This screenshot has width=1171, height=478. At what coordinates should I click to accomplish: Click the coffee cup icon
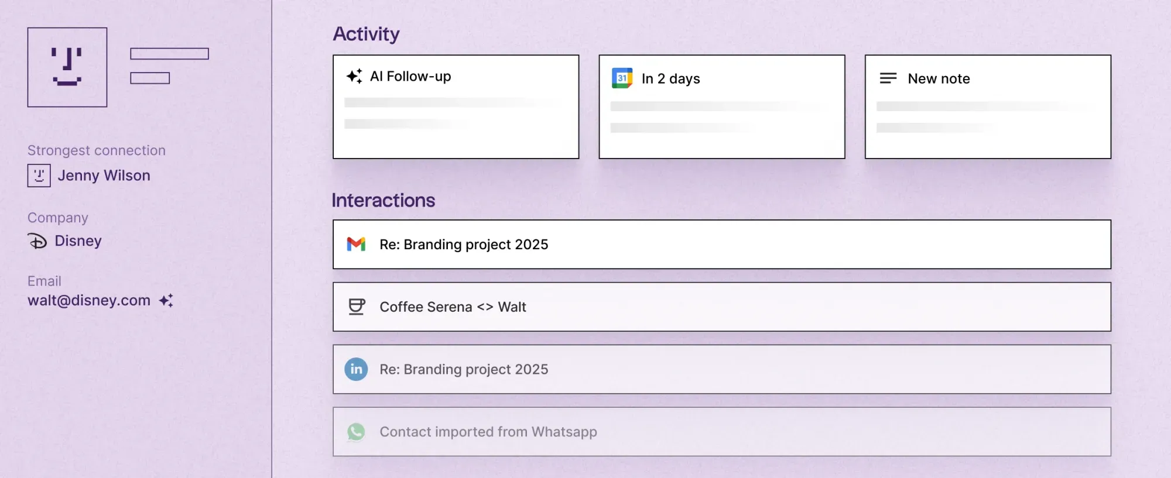click(356, 307)
